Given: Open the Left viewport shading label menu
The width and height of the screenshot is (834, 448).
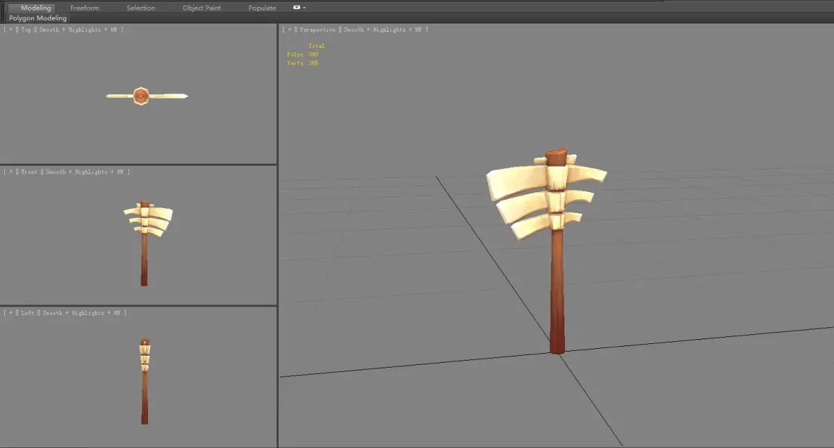Looking at the screenshot, I should 81,313.
